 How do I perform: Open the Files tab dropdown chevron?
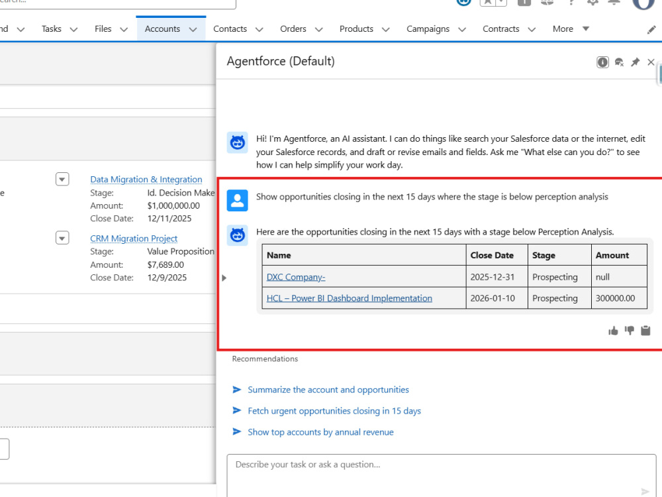[124, 30]
